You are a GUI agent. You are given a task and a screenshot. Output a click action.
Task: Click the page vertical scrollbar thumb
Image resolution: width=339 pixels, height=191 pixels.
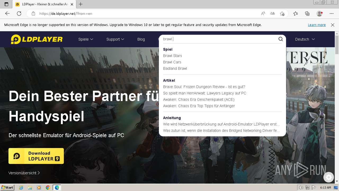click(337, 45)
